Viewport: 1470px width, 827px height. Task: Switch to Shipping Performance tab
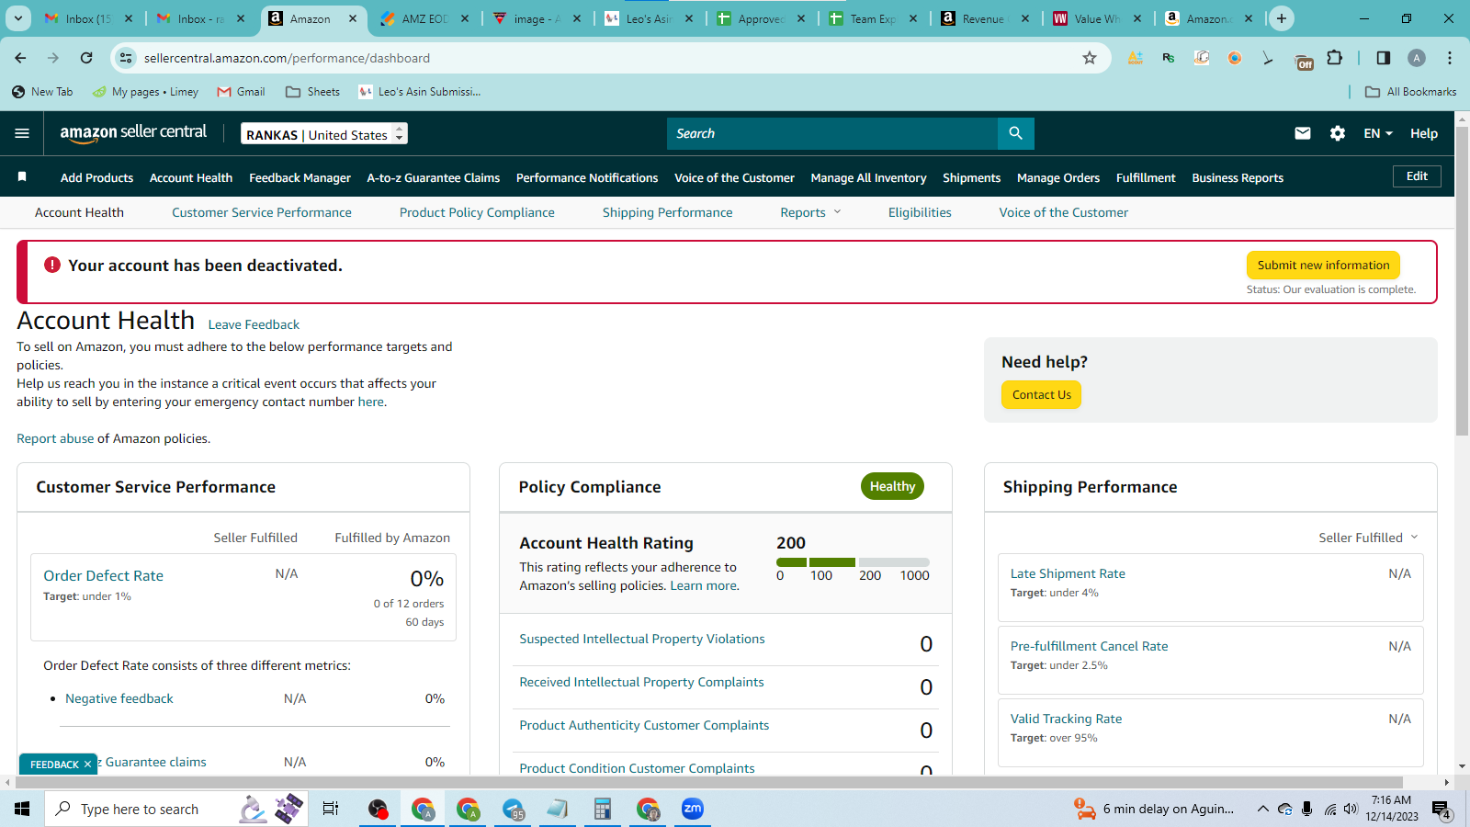click(668, 212)
